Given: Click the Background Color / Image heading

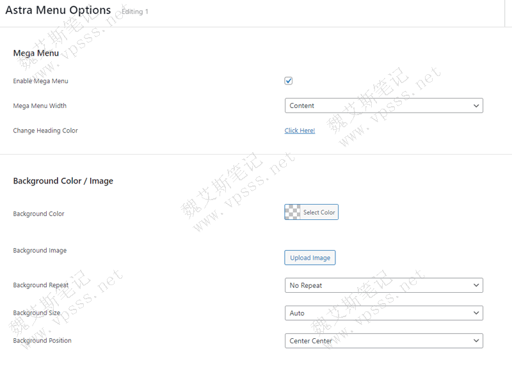Looking at the screenshot, I should pyautogui.click(x=63, y=181).
